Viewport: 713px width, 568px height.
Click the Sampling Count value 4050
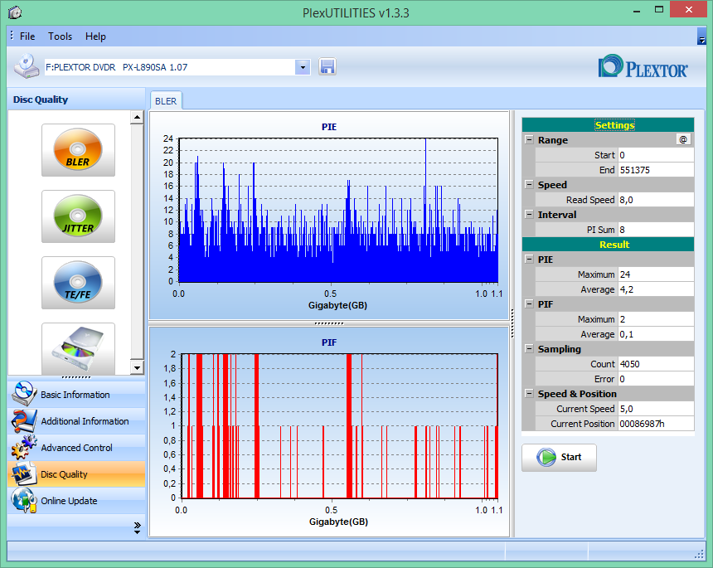point(656,364)
